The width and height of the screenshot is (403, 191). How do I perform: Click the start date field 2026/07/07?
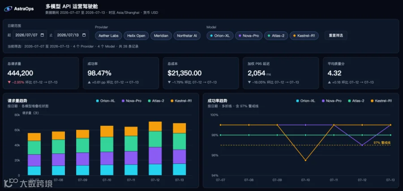coord(30,35)
